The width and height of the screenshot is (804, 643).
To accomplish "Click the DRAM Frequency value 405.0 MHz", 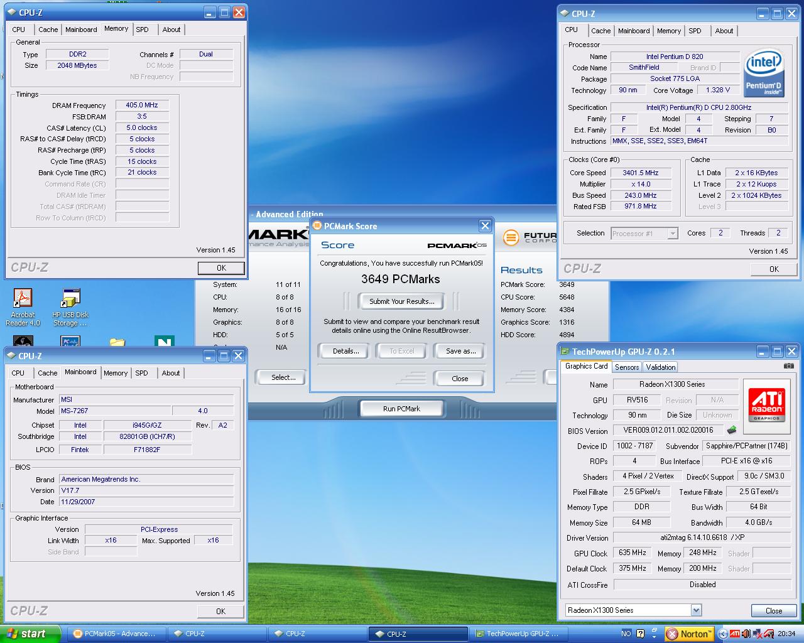I will point(142,105).
